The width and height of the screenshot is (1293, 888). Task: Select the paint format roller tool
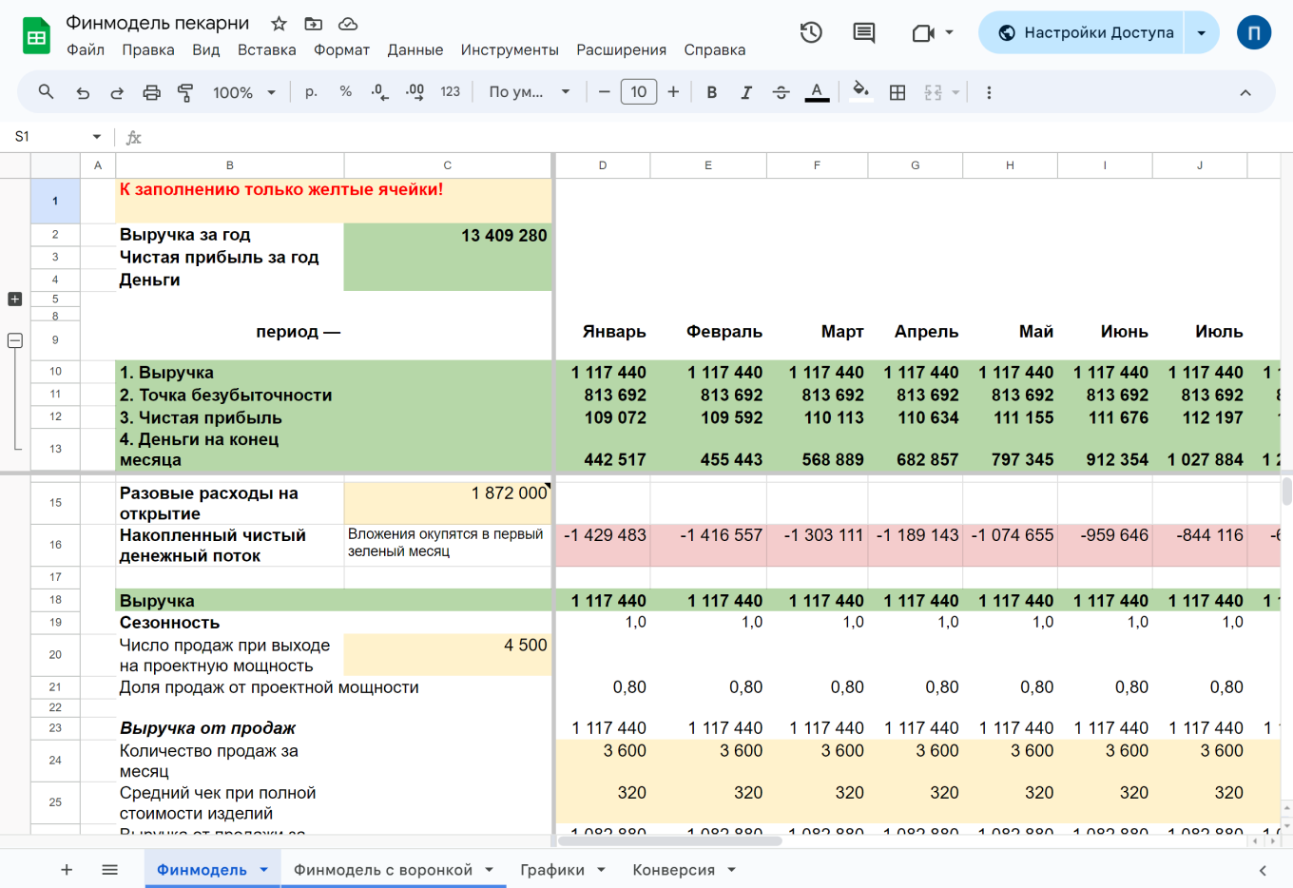[185, 92]
